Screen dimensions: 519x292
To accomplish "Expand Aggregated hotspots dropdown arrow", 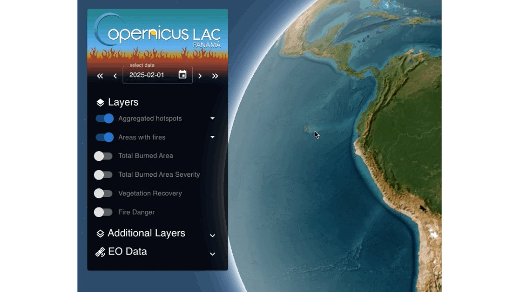I will pyautogui.click(x=212, y=118).
